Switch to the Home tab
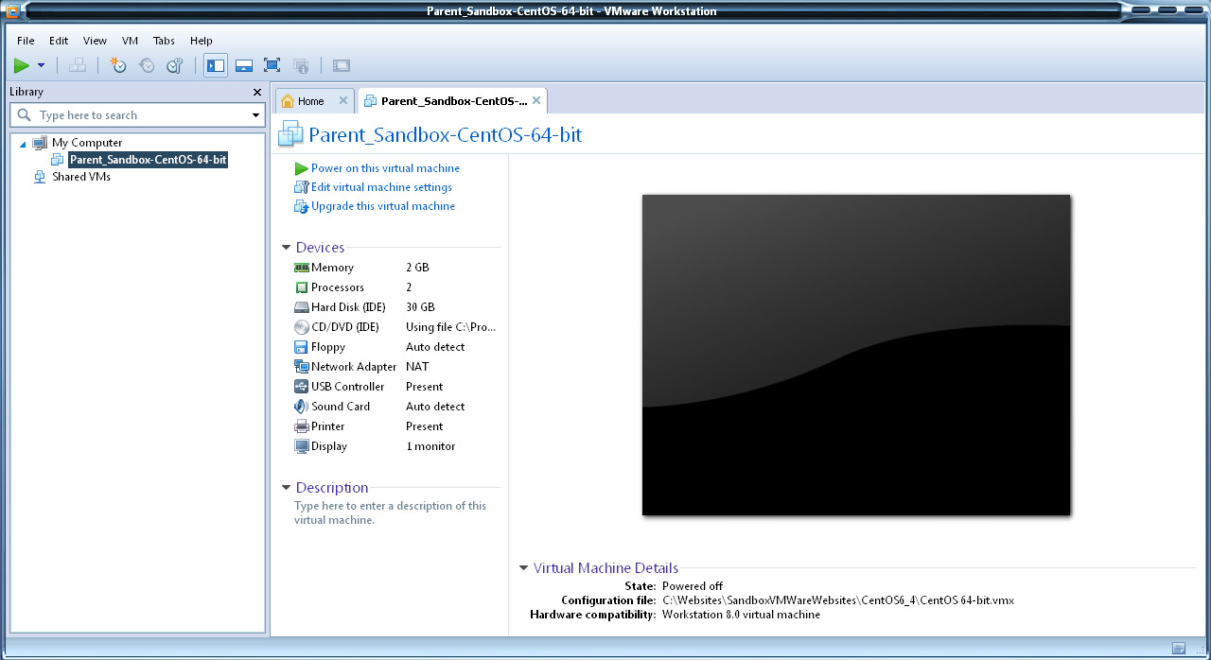 pos(310,101)
